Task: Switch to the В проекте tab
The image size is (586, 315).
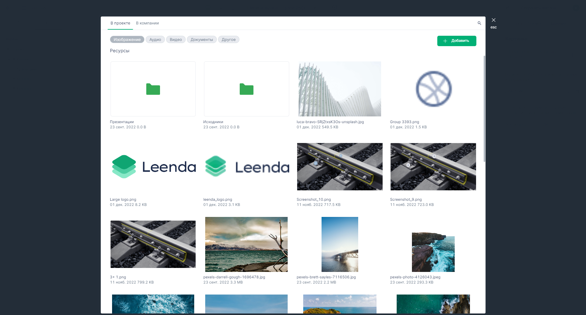Action: point(120,23)
